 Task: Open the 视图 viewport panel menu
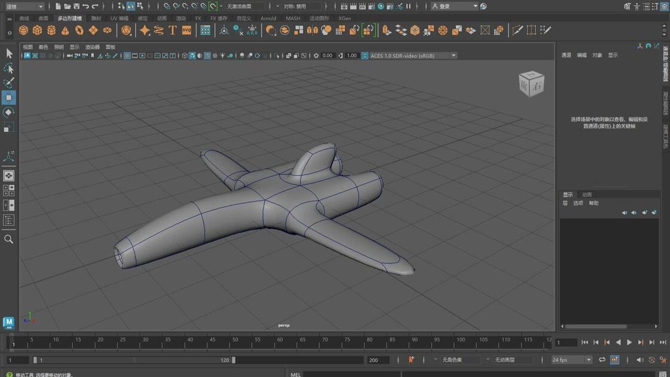[x=28, y=47]
